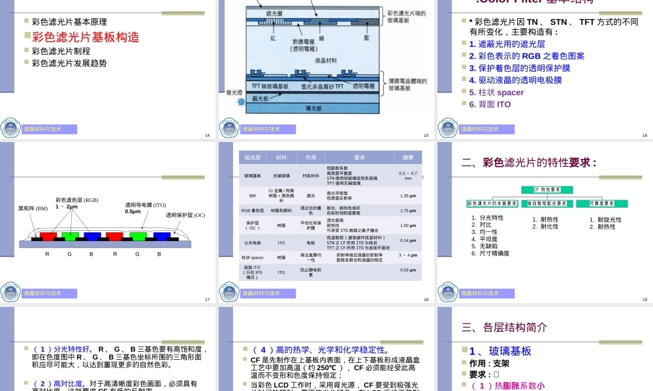
Task: Open slide 14 thumbnail listing 彩色滤光片基本原理
Action: [108, 69]
